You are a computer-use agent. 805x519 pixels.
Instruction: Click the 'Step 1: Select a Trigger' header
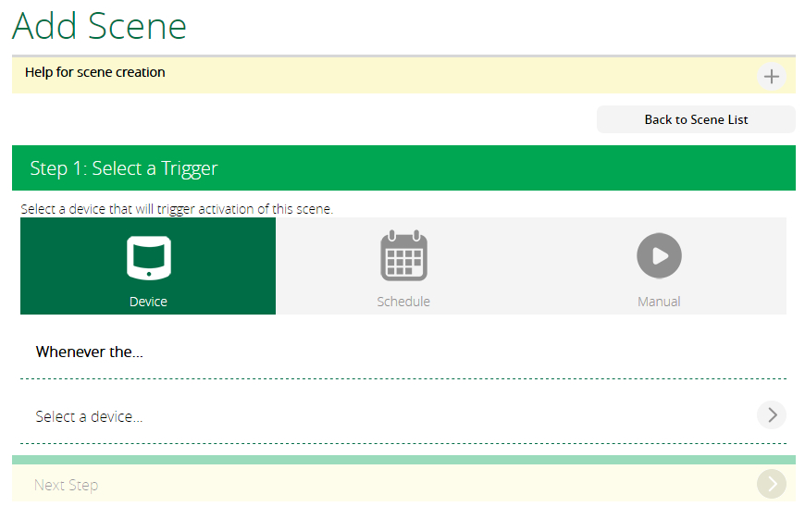pos(124,168)
